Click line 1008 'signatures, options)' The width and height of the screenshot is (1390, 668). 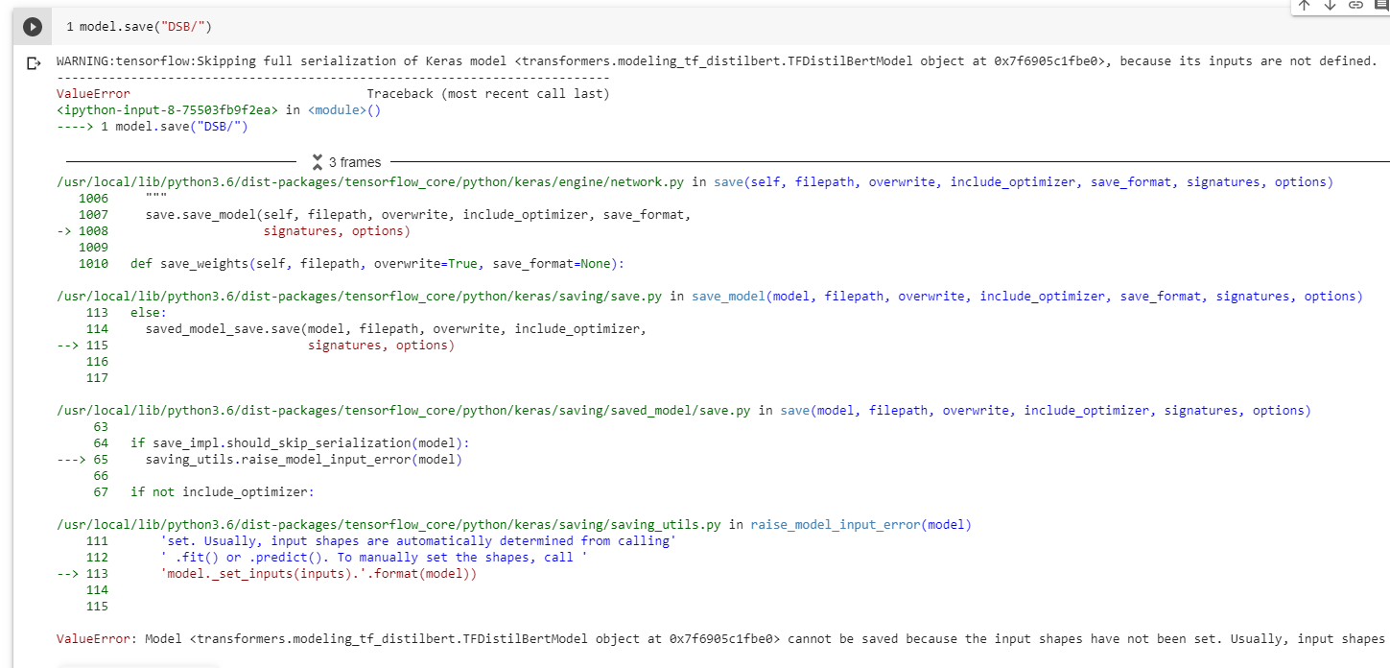tap(337, 231)
